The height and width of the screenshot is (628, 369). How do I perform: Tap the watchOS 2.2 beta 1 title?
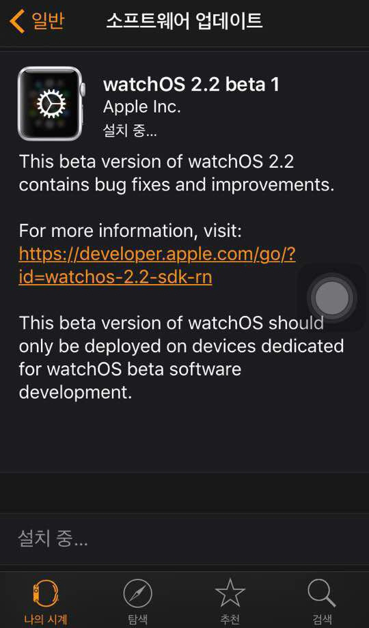pyautogui.click(x=191, y=85)
